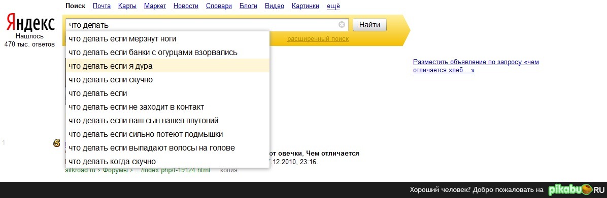607x198 pixels.
Task: Open the Почта tab
Action: click(x=102, y=6)
